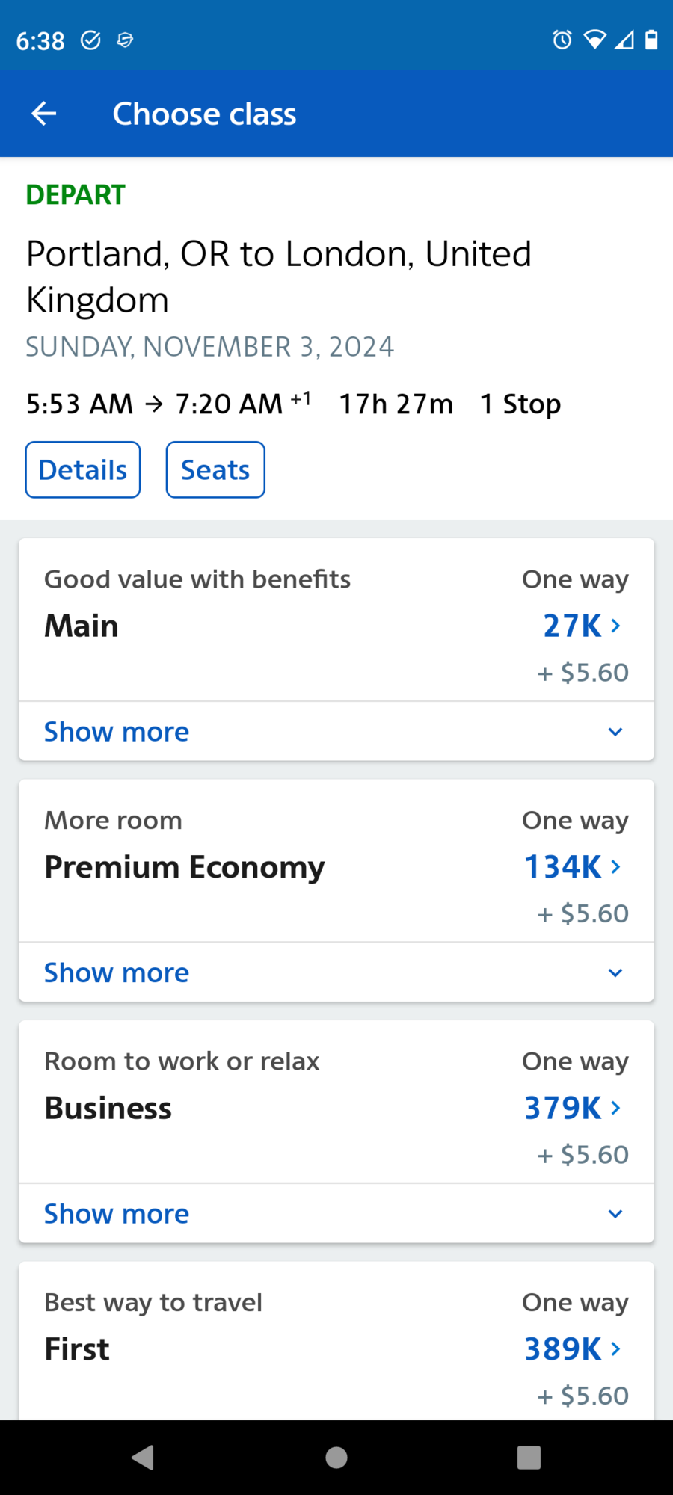Tap the battery status icon

[x=651, y=40]
